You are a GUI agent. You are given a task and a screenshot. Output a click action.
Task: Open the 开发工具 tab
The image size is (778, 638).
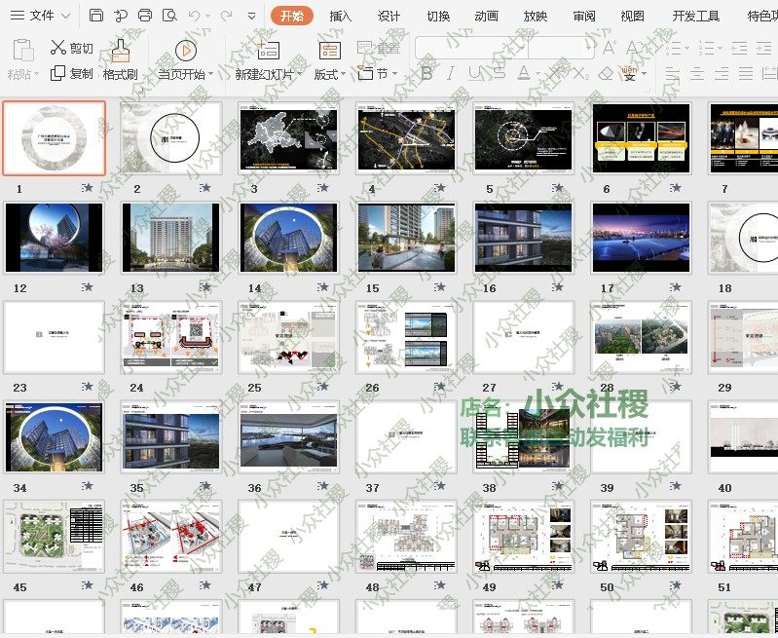pyautogui.click(x=696, y=16)
